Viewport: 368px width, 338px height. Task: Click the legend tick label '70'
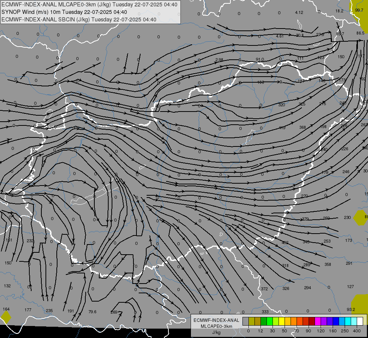click(x=297, y=331)
